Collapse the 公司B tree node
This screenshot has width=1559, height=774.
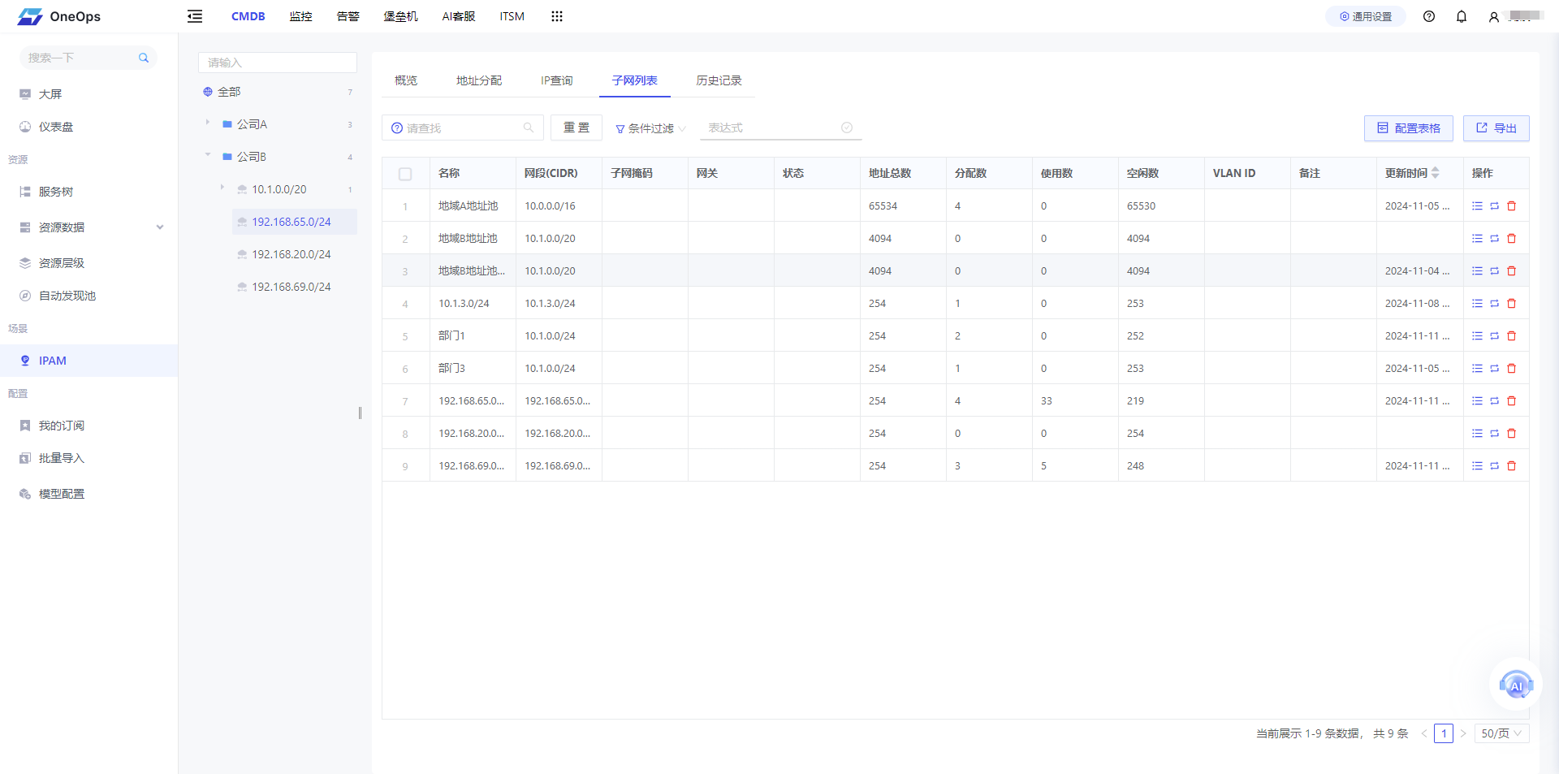coord(208,155)
